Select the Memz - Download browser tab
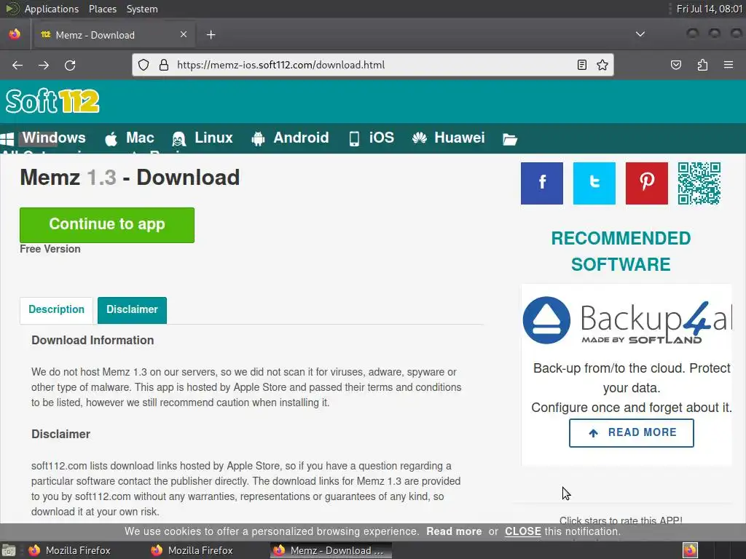The image size is (746, 559). tap(114, 35)
